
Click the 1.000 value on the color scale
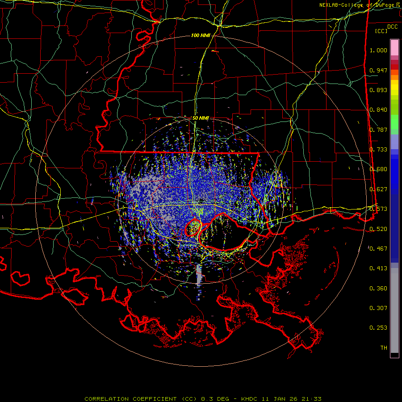coord(378,50)
